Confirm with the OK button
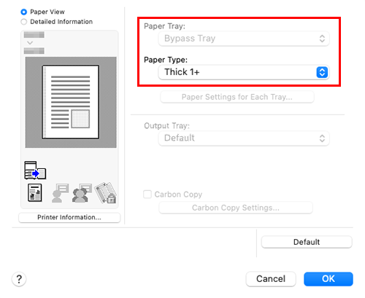The width and height of the screenshot is (365, 298). click(328, 279)
